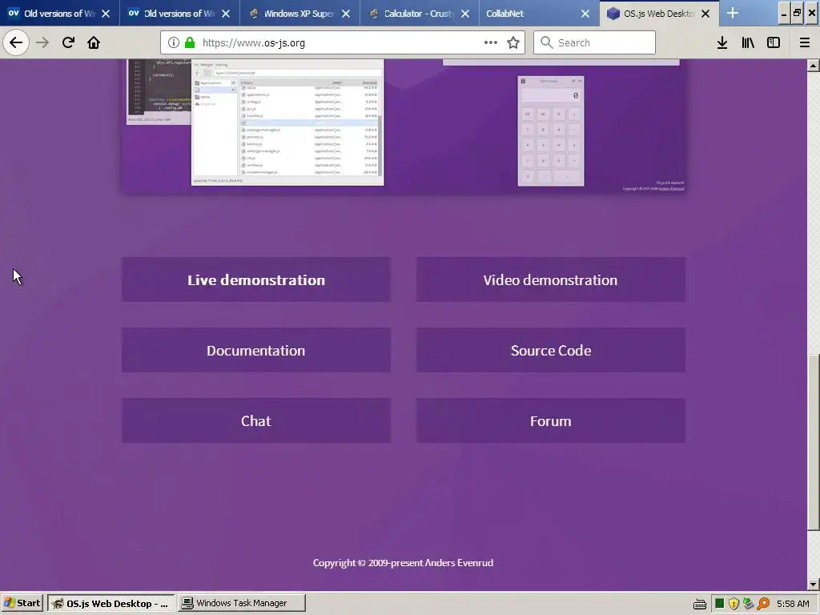Select OS.js Web Desktop taskbar button
This screenshot has height=615, width=820.
click(x=111, y=603)
